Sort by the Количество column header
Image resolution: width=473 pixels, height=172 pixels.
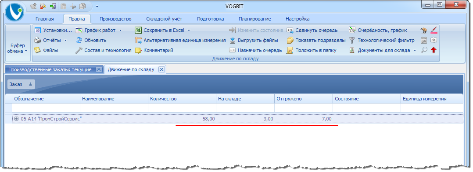click(x=182, y=99)
